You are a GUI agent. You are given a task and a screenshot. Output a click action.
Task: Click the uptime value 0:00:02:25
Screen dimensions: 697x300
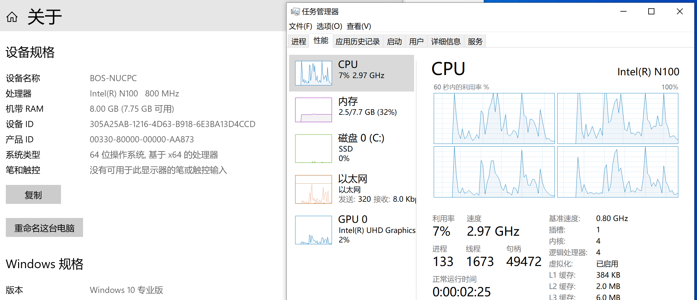tap(462, 292)
